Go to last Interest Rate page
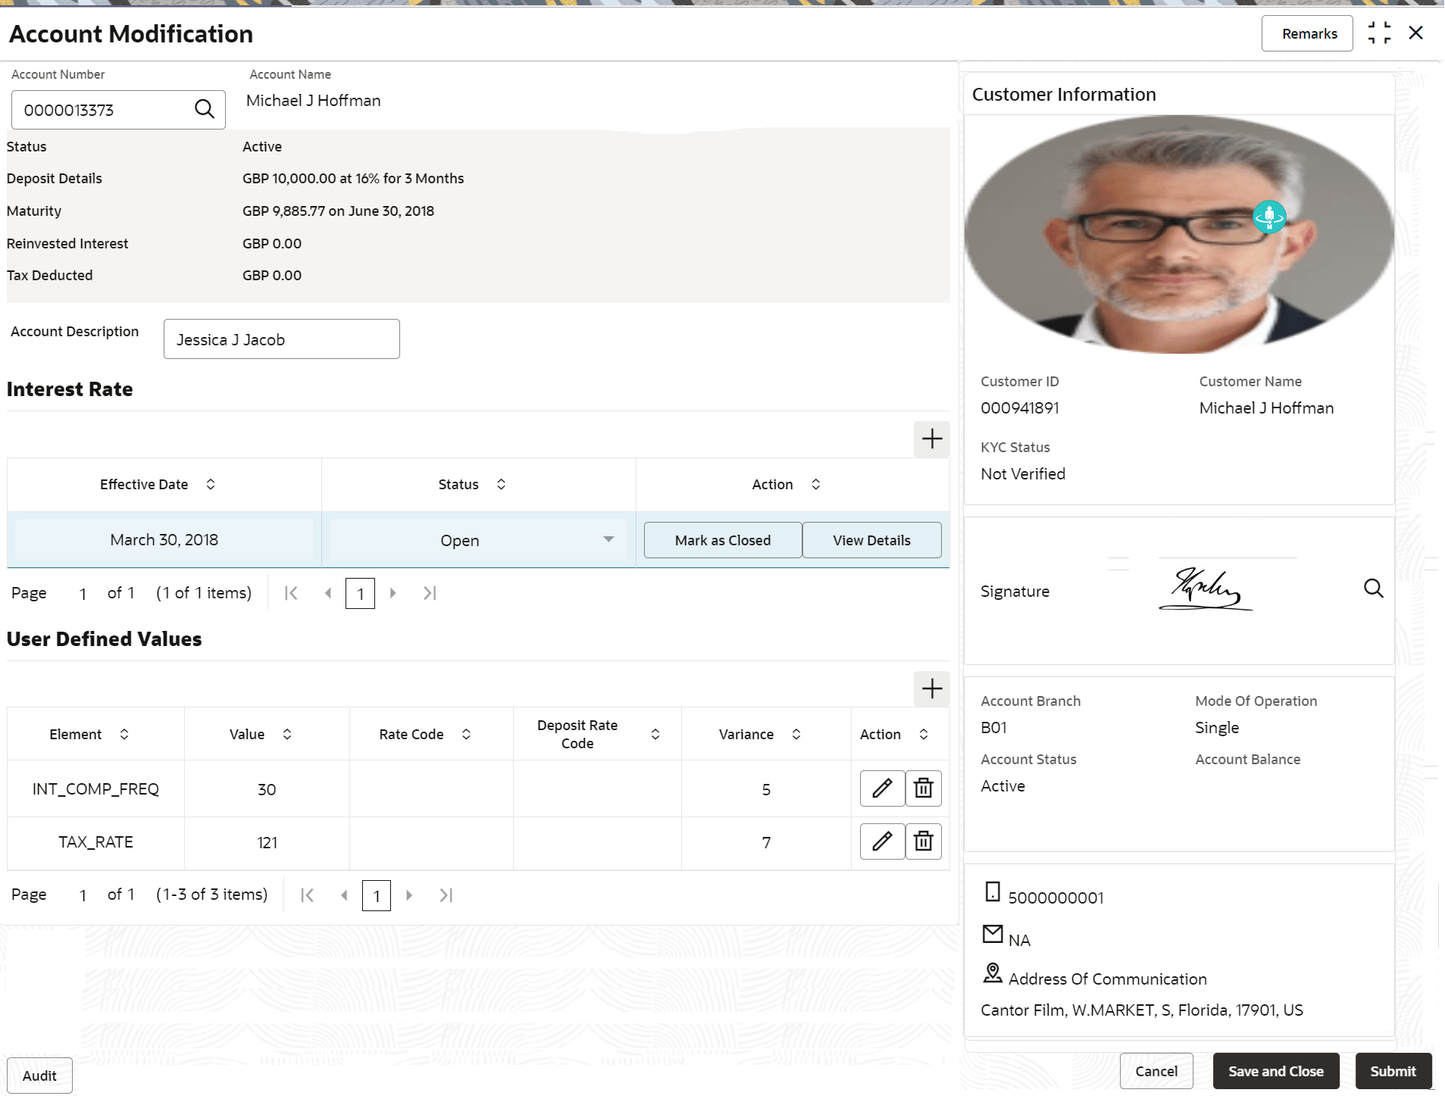Viewport: 1445px width, 1099px height. (x=430, y=594)
